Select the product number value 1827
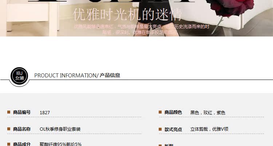The image size is (273, 146). (x=45, y=113)
